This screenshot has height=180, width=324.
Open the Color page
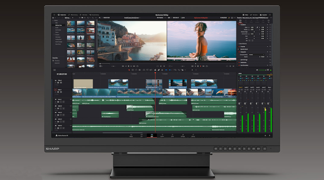[172, 136]
